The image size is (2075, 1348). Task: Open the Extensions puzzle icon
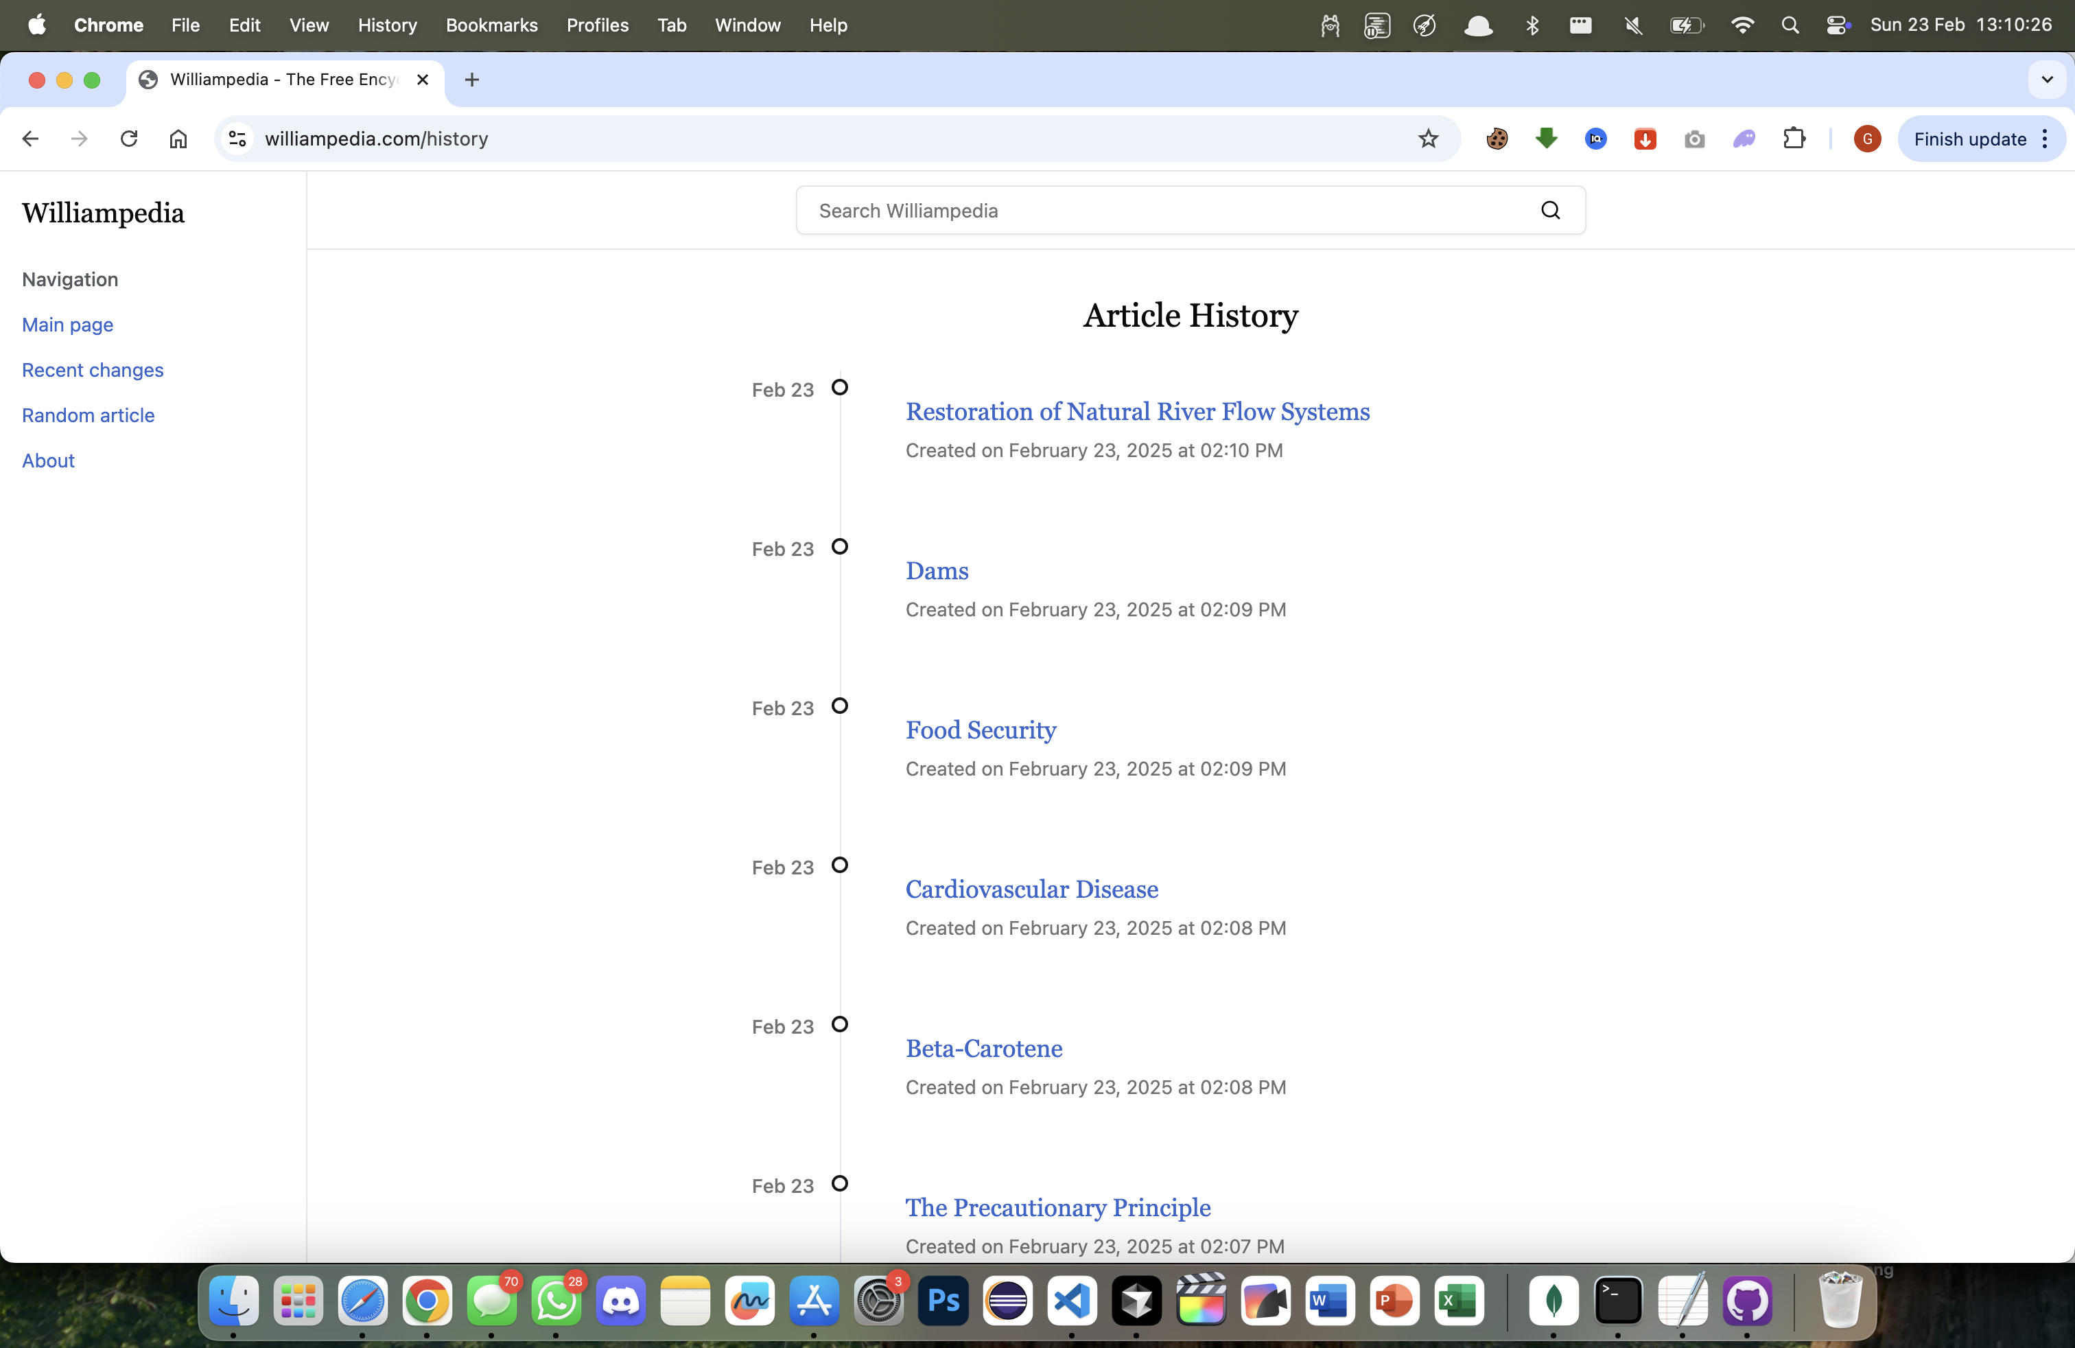pos(1794,139)
